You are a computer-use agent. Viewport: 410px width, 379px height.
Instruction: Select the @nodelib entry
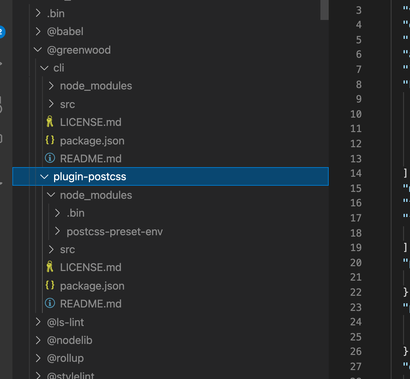tap(70, 340)
